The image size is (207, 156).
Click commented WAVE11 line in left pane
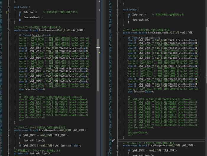(55, 64)
